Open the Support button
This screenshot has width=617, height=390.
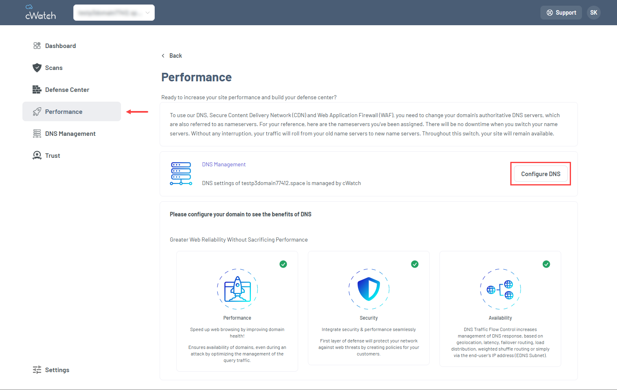point(561,13)
